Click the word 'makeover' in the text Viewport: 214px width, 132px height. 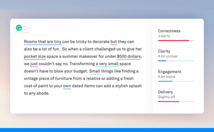88,57
